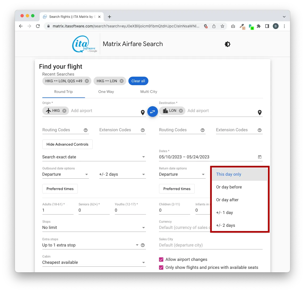Toggle Allow airport changes checkbox
This screenshot has width=305, height=292.
(161, 260)
